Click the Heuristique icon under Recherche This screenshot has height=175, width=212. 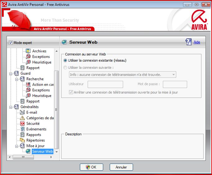click(x=28, y=95)
